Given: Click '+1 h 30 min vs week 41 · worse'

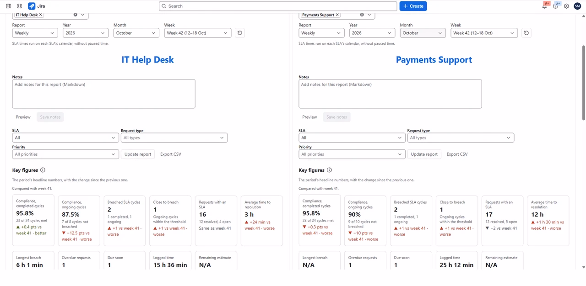Looking at the screenshot, I should [x=548, y=225].
